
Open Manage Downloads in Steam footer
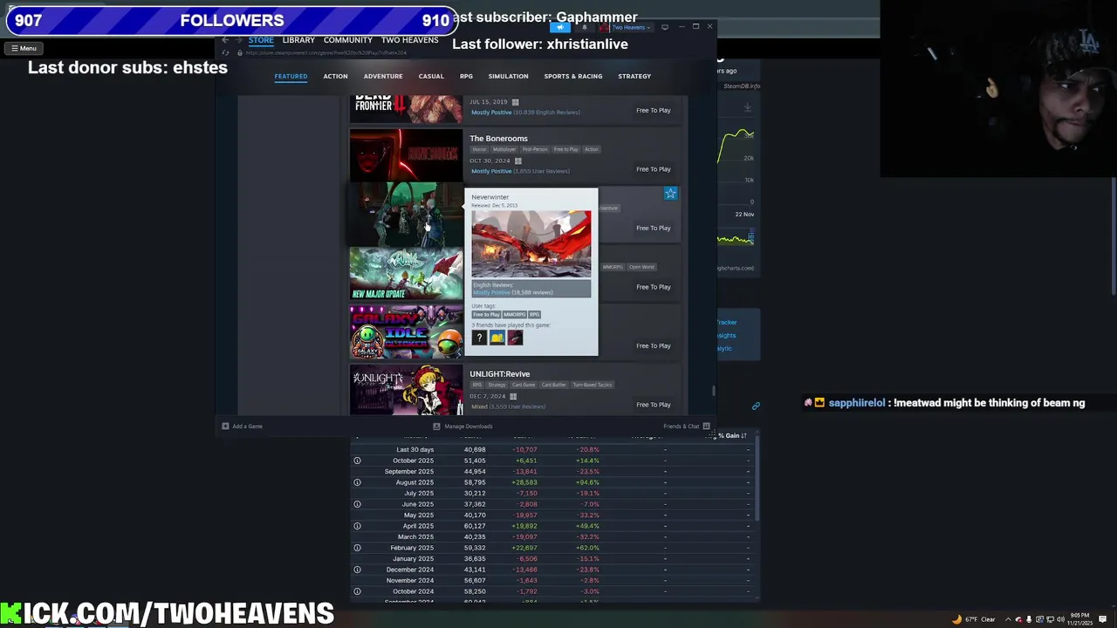pos(463,427)
